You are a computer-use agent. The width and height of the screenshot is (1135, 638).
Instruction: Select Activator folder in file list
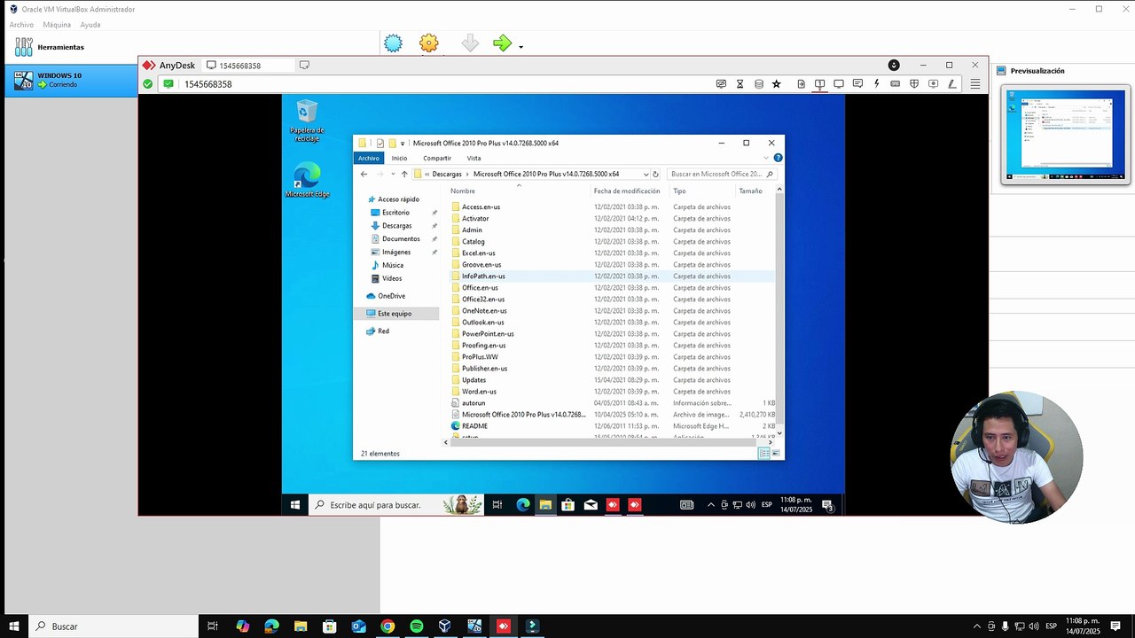coord(475,219)
